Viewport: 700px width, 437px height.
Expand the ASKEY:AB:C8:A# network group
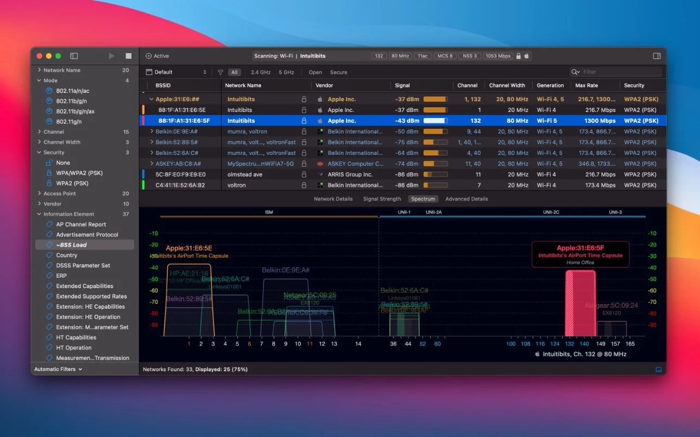point(152,164)
